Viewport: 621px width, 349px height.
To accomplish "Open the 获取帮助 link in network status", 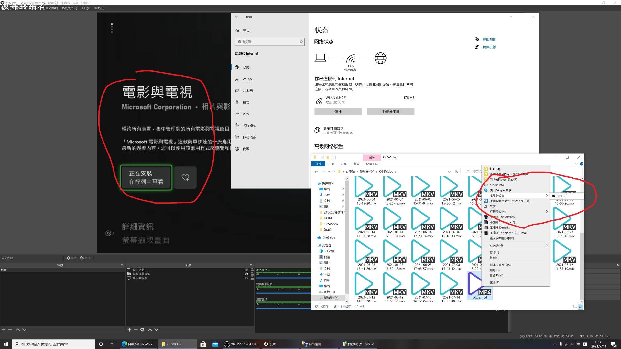I will pos(489,39).
